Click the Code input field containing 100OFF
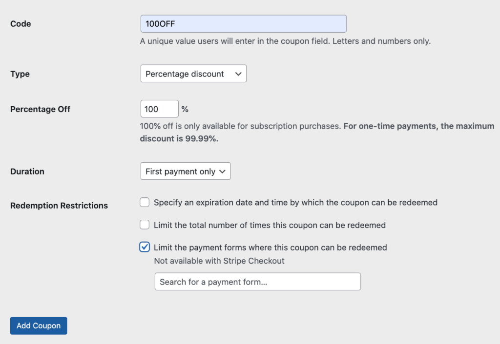This screenshot has width=500, height=344. [243, 24]
